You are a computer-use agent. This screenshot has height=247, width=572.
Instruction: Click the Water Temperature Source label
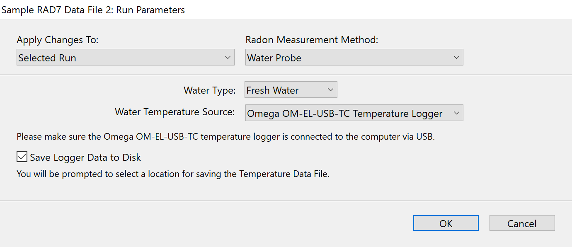point(175,112)
